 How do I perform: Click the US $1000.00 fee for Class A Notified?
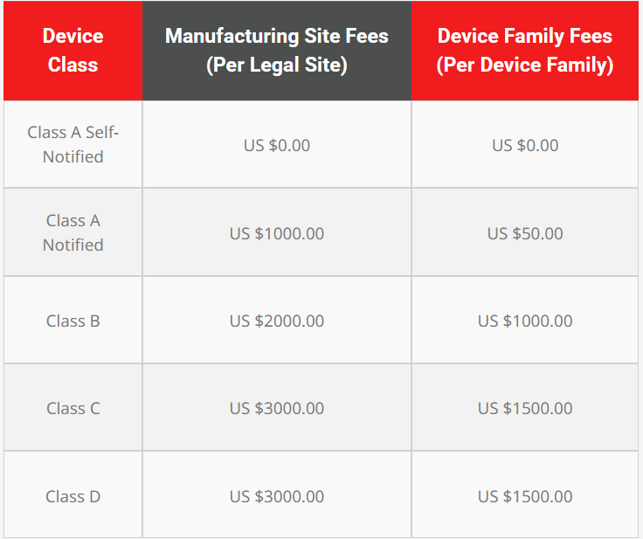point(277,233)
